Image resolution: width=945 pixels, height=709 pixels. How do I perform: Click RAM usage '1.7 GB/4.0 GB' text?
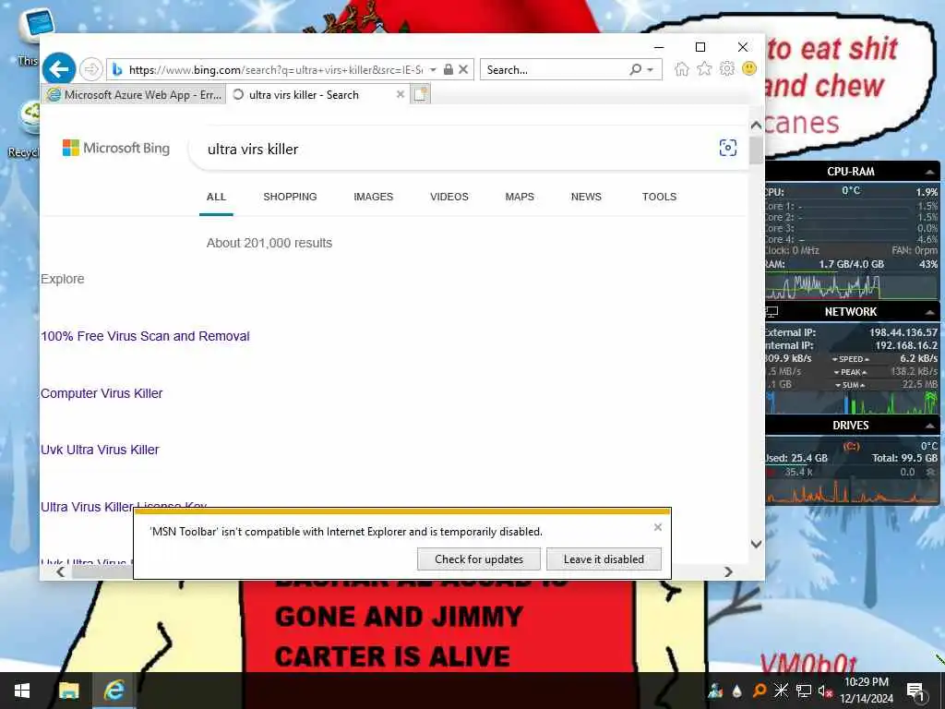tap(851, 264)
